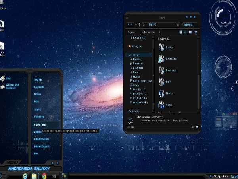238x179 pixels.
Task: Open Connect To in Start menu
Action: pos(39,117)
